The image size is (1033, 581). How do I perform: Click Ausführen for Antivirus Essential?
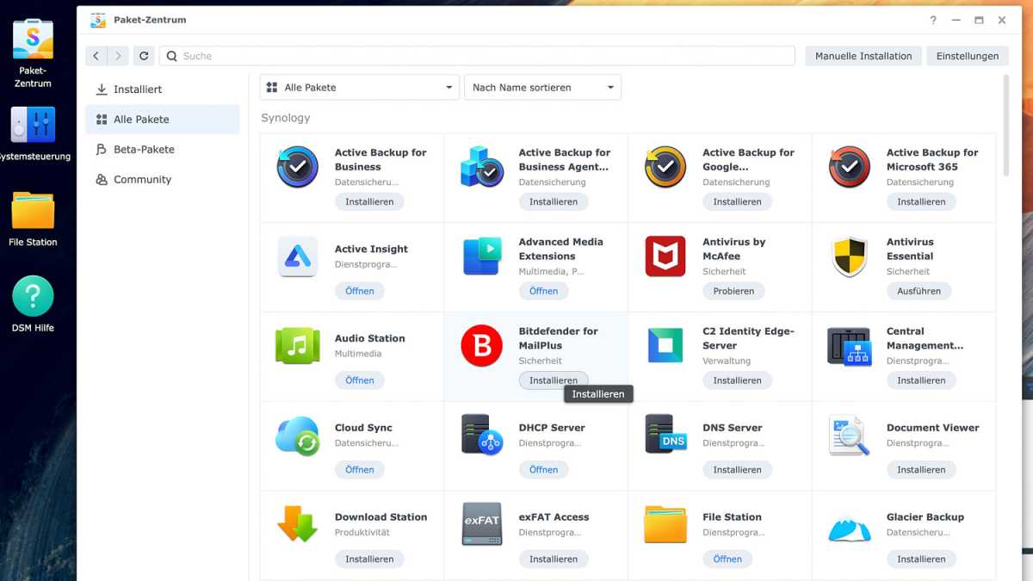[919, 291]
